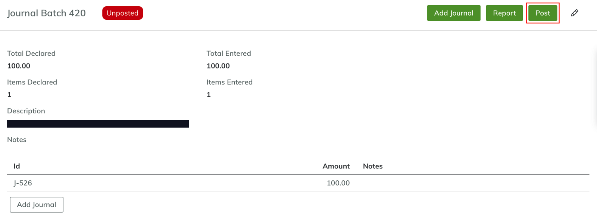Open journal J-526 row
The width and height of the screenshot is (597, 219).
click(x=23, y=183)
